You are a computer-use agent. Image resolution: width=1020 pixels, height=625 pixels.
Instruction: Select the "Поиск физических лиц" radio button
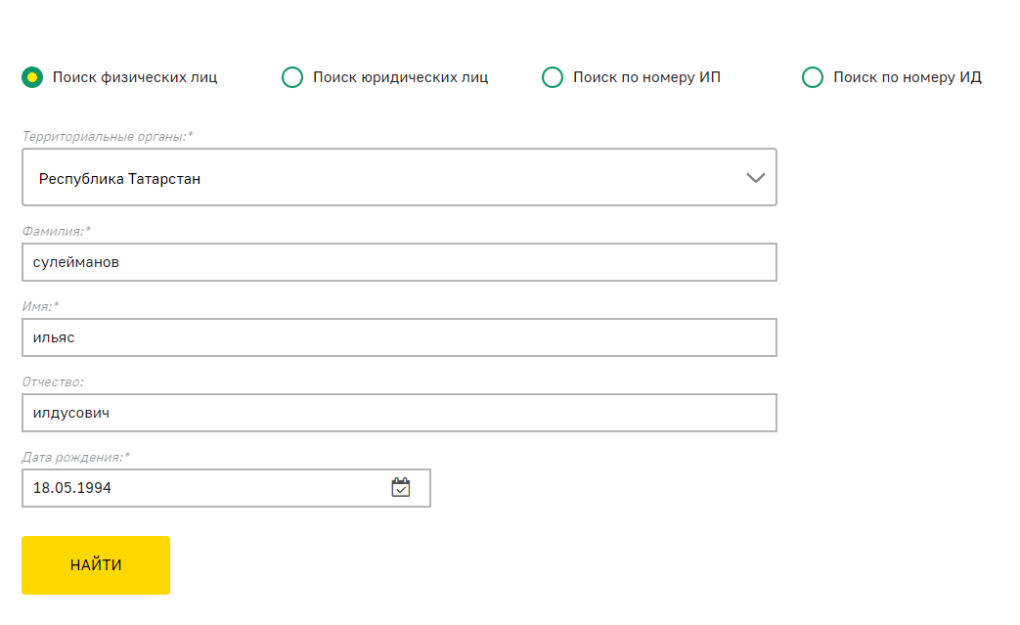click(32, 77)
